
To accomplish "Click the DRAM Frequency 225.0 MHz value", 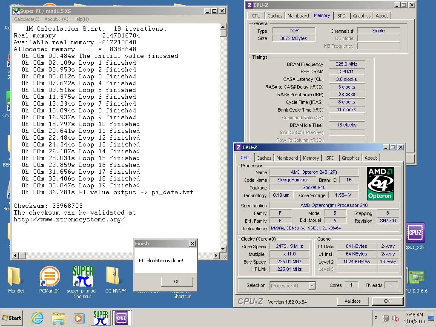I will click(x=347, y=64).
